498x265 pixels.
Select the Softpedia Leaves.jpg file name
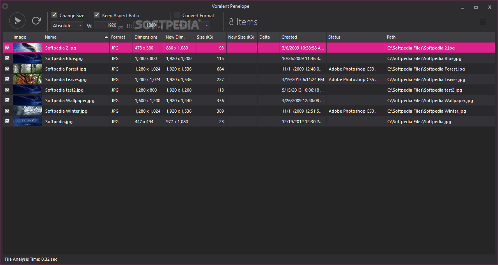point(66,79)
